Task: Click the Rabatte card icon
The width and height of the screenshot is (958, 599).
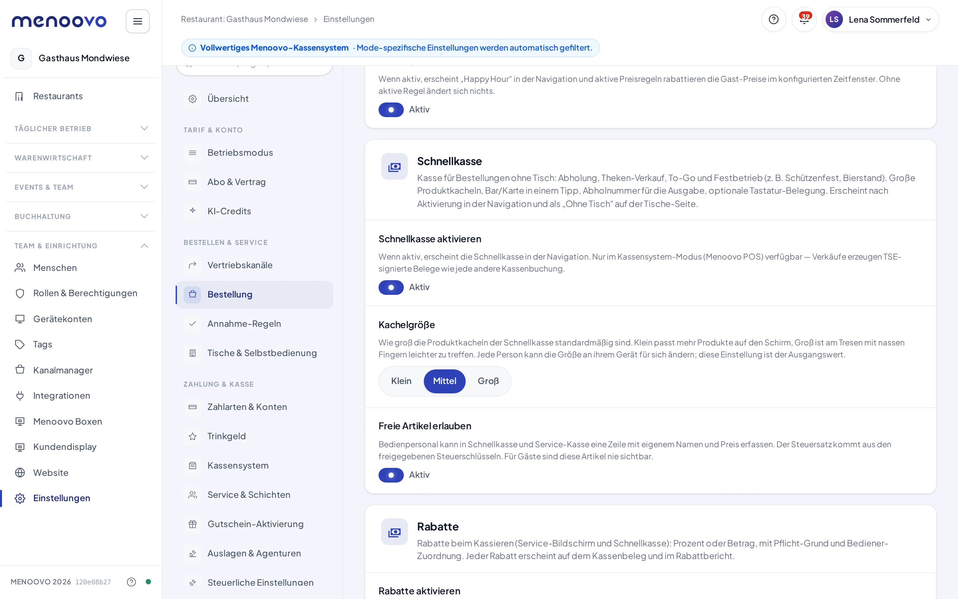Action: 394,532
